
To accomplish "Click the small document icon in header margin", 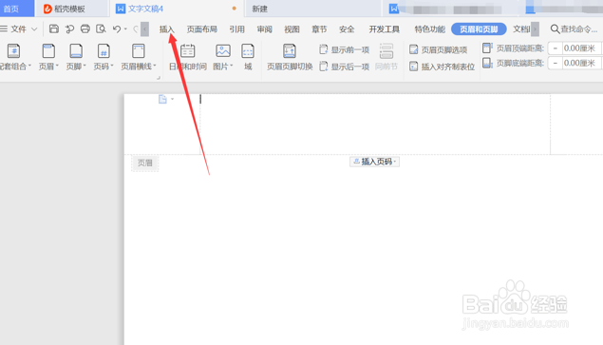I will 162,99.
